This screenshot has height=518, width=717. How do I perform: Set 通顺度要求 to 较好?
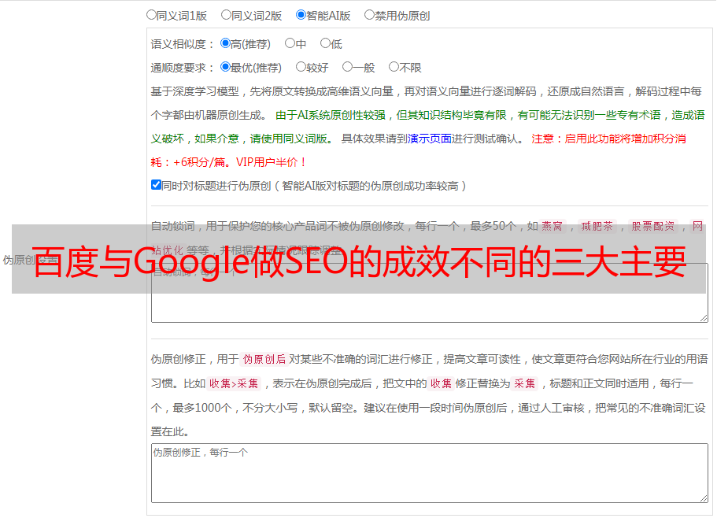(x=301, y=67)
